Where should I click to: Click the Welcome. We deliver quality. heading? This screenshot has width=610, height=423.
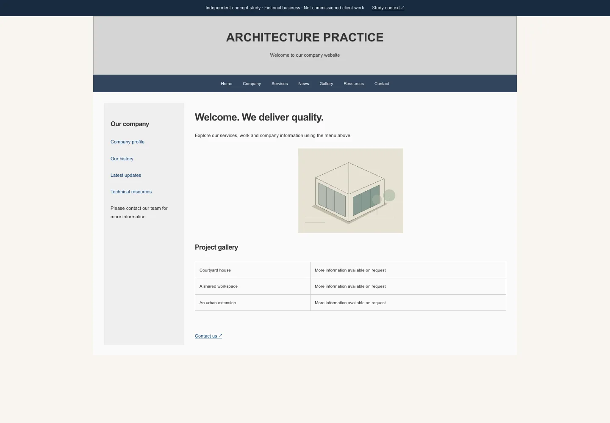point(259,117)
